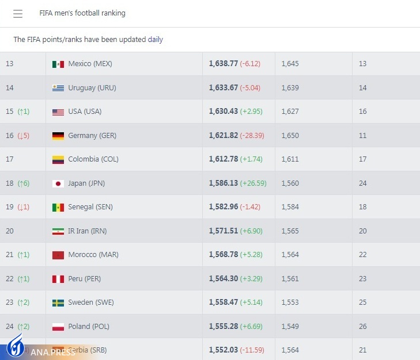Click the ANA.PRESS logo watermark

point(40,348)
